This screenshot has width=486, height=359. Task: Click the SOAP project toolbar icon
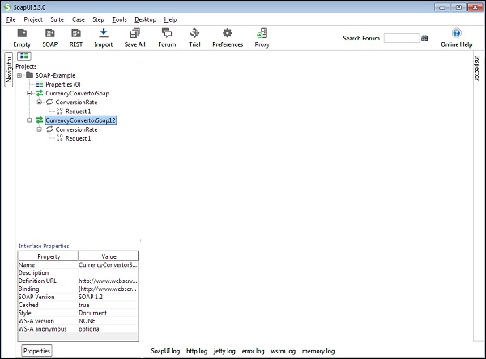[x=49, y=34]
